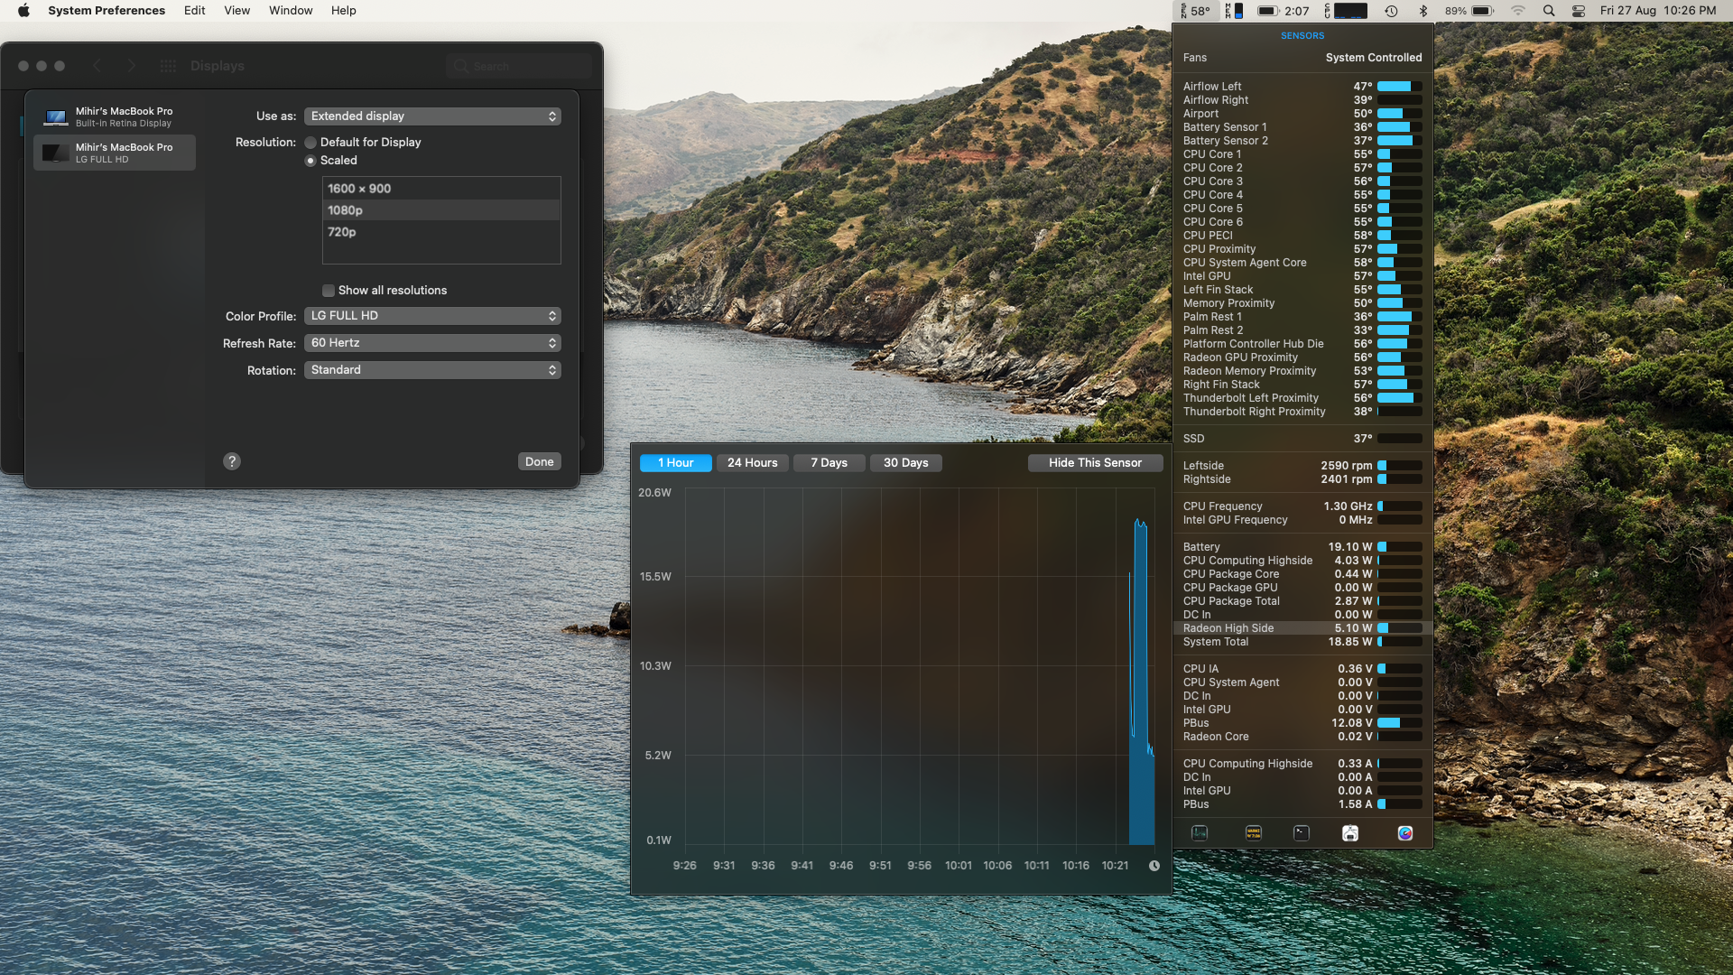
Task: Click the GPU monitoring icon in iStatMenus sidebar
Action: (1404, 833)
